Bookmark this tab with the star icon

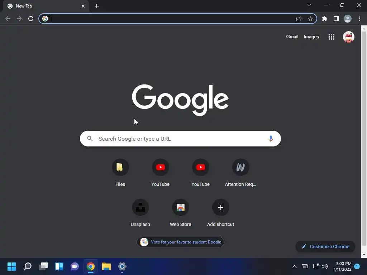click(310, 19)
